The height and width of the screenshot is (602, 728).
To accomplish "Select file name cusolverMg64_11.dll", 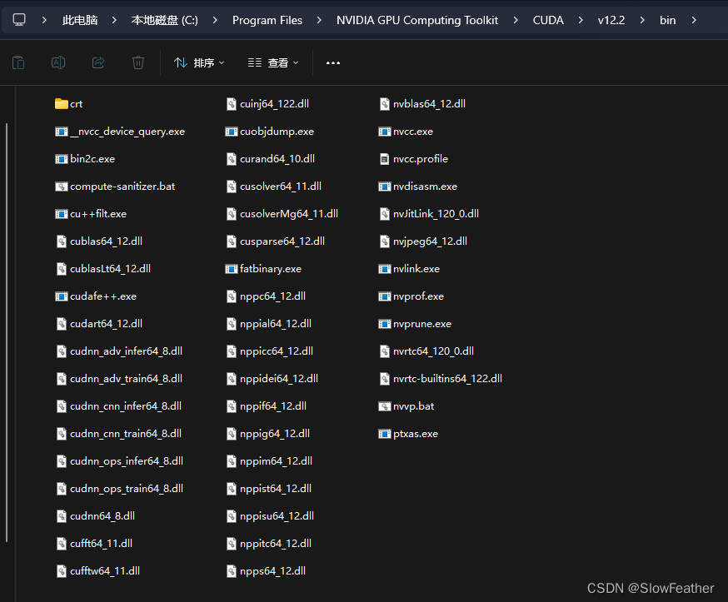I will pos(289,213).
